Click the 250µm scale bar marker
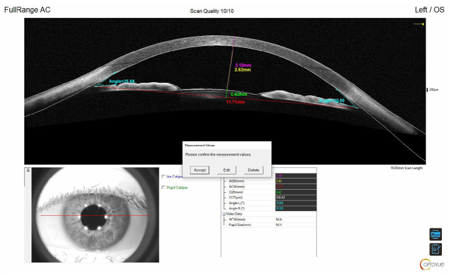The image size is (450, 275). [427, 90]
